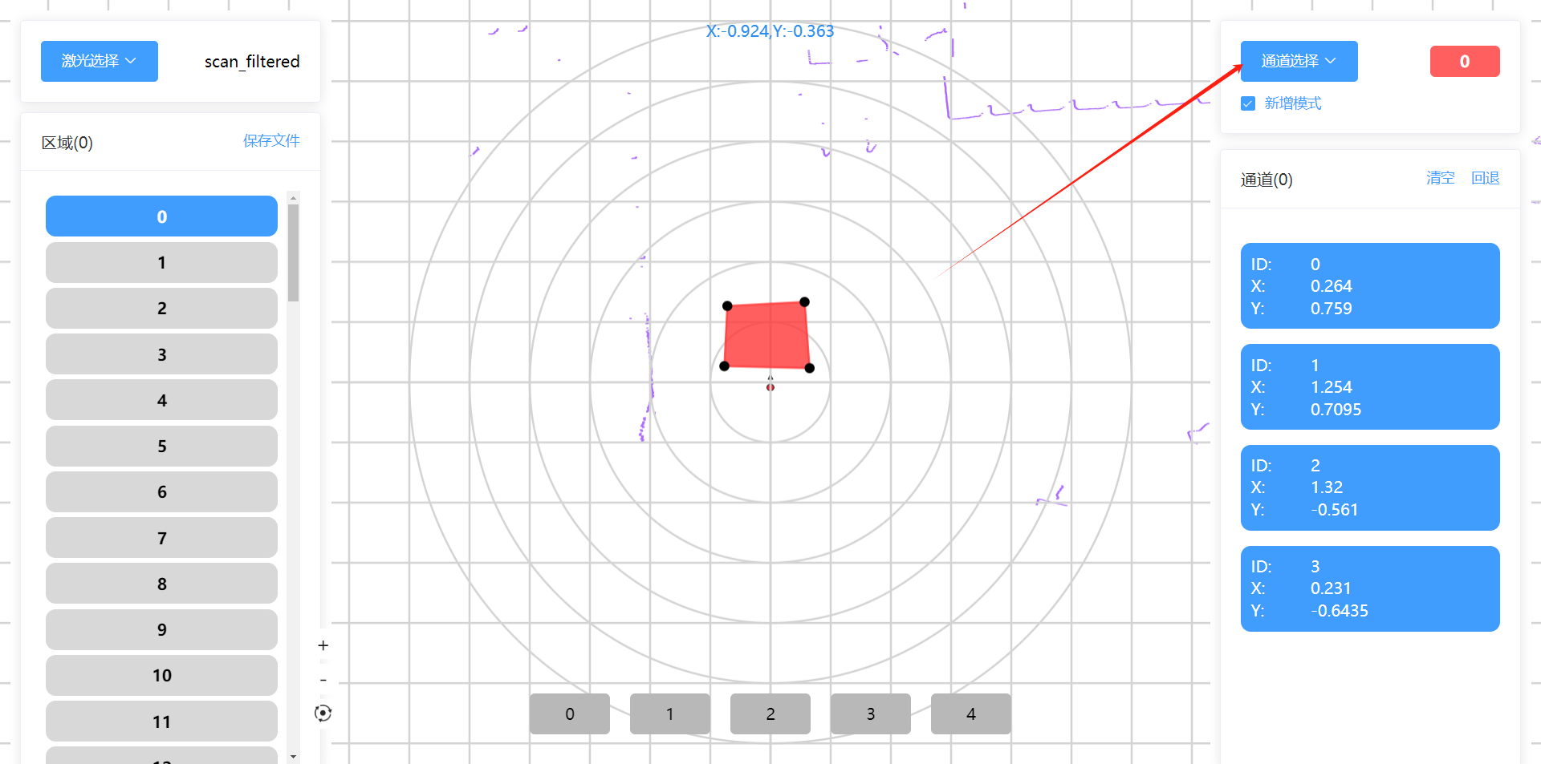
Task: Select region 9 in the list
Action: pyautogui.click(x=161, y=629)
